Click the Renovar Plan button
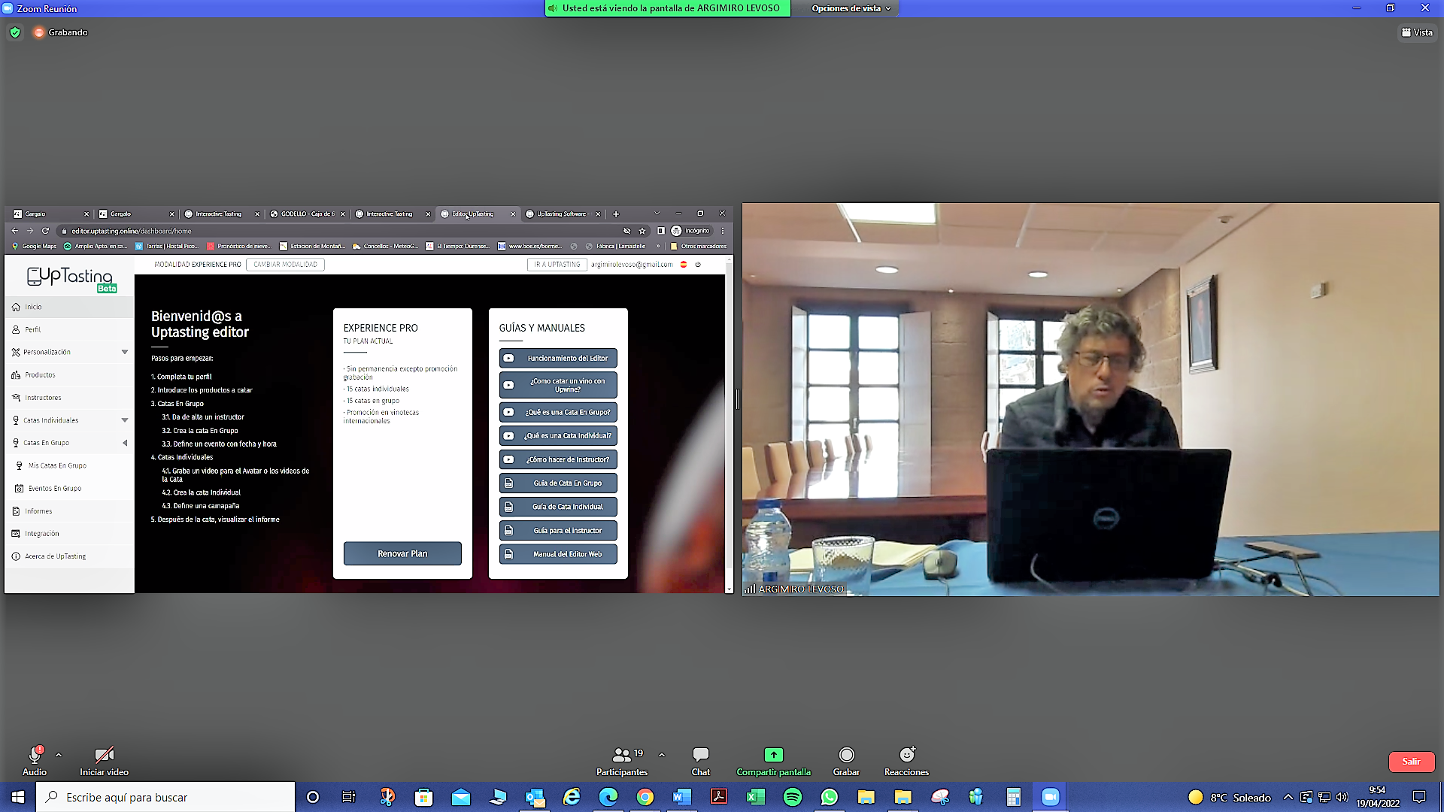 402,553
